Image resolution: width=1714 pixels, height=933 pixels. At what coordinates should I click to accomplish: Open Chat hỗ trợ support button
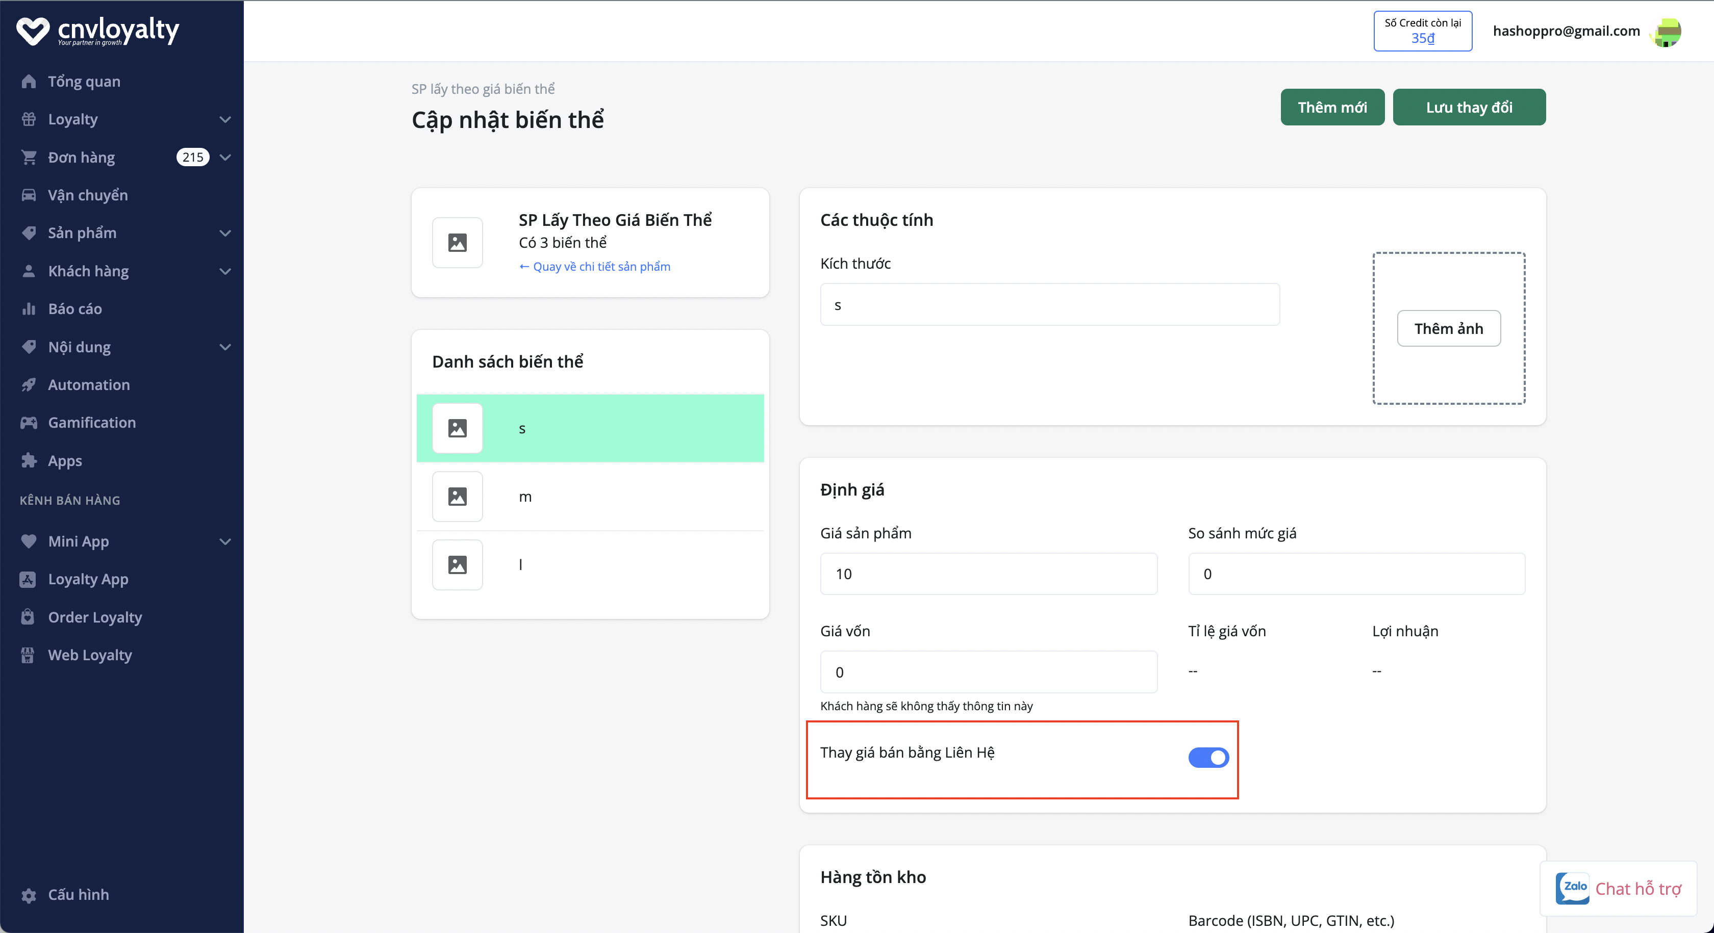point(1618,889)
